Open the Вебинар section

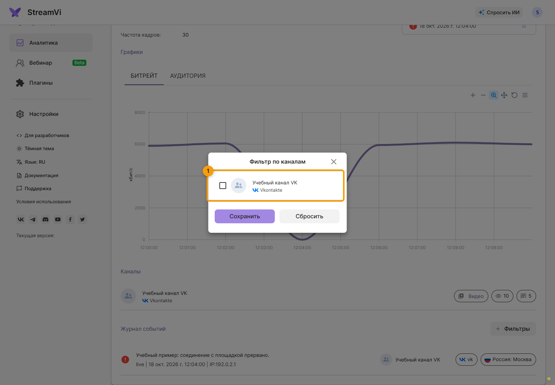pyautogui.click(x=51, y=63)
